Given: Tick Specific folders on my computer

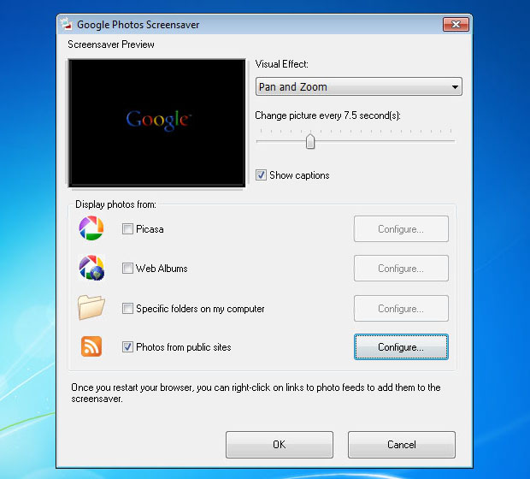Looking at the screenshot, I should pos(127,309).
